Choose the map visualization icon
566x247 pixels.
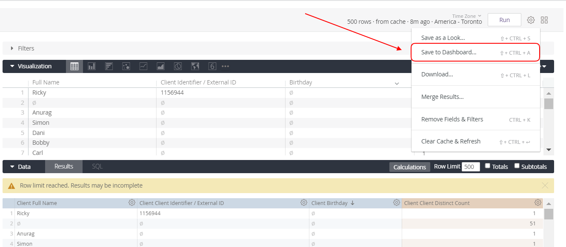pyautogui.click(x=195, y=66)
